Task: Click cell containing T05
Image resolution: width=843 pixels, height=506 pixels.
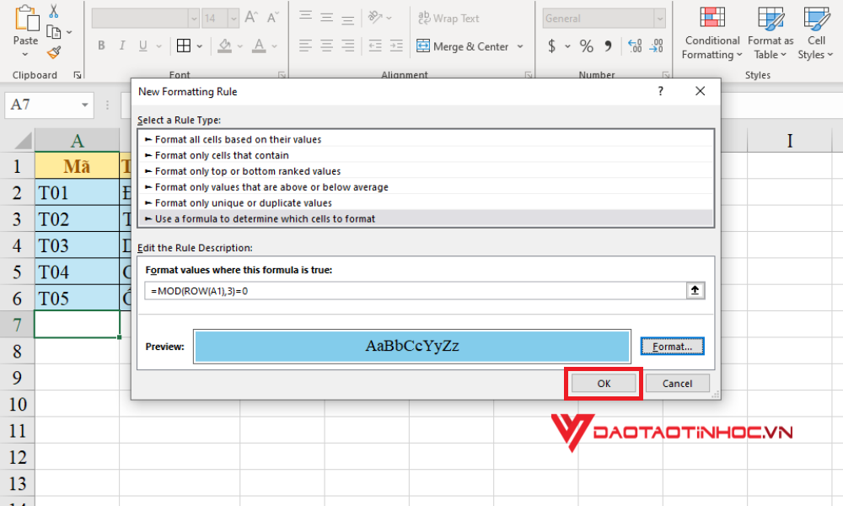Action: click(x=77, y=298)
